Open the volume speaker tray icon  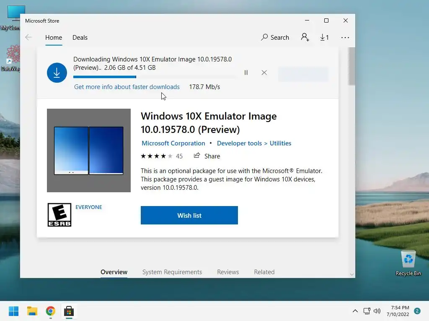coord(377,311)
